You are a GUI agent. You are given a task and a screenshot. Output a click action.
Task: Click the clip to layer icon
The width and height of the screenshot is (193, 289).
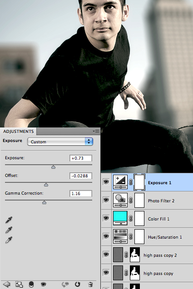point(19,284)
